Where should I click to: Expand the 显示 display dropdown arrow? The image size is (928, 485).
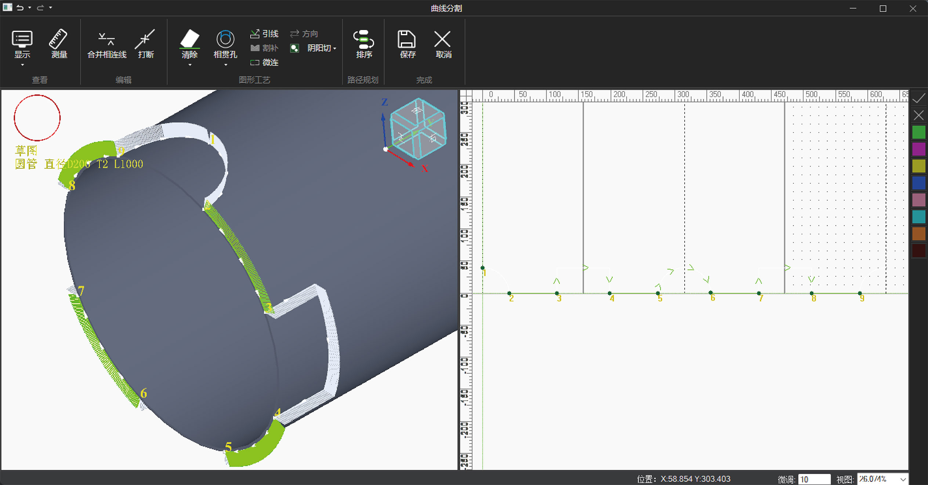tap(22, 65)
